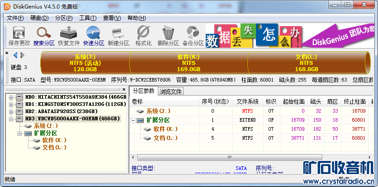This screenshot has width=378, height=187.
Task: Click the 系统(J:) drive icon in the tree
Action: [x=28, y=126]
